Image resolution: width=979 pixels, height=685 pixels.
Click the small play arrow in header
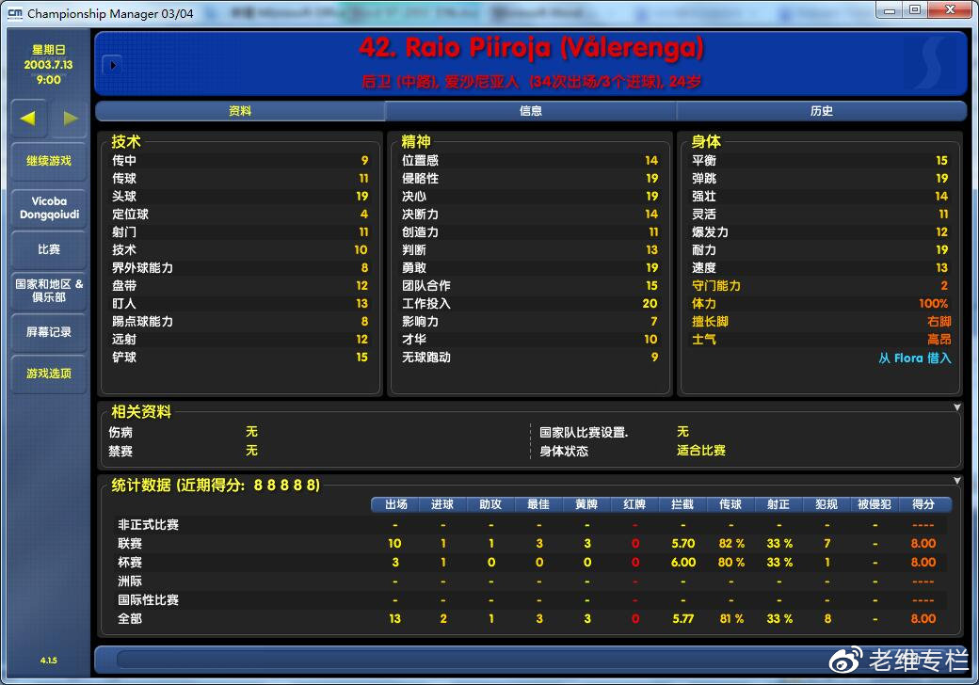(x=113, y=65)
